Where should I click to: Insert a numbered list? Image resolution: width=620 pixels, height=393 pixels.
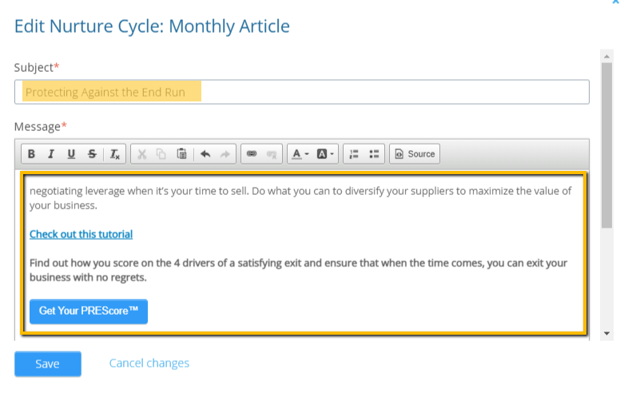coord(354,154)
